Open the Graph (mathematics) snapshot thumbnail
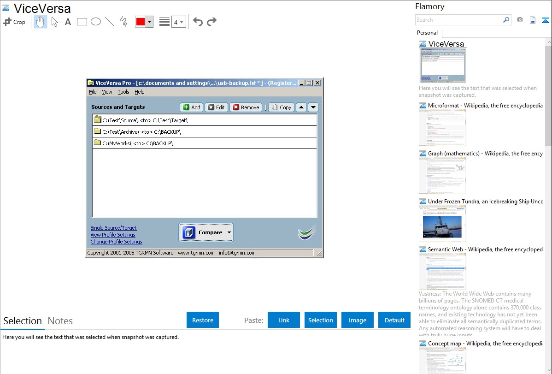Image resolution: width=552 pixels, height=374 pixels. tap(442, 176)
